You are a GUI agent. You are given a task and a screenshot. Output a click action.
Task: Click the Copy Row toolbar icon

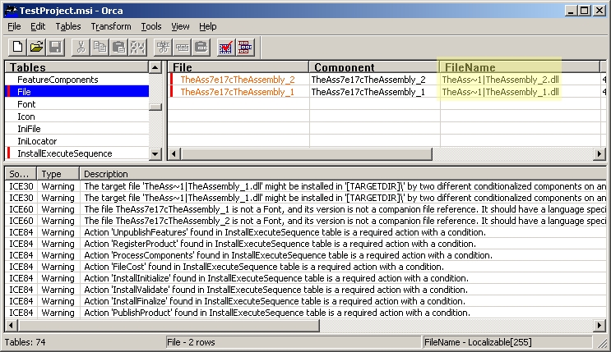tap(183, 48)
